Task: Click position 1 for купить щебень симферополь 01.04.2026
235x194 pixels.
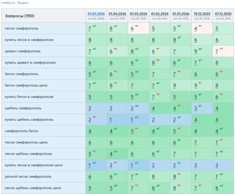Action: (x=111, y=120)
